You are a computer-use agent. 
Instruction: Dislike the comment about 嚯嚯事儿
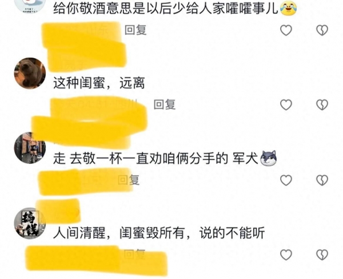click(322, 30)
